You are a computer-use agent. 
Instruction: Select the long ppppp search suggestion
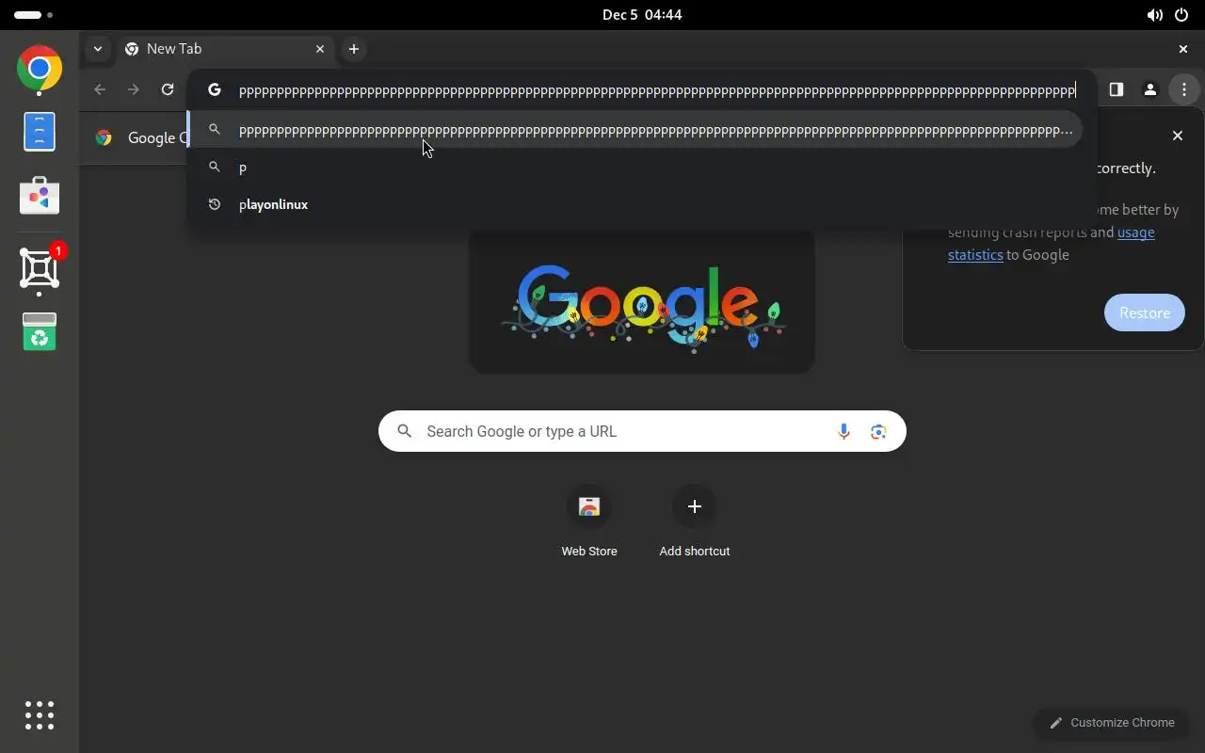pyautogui.click(x=635, y=130)
